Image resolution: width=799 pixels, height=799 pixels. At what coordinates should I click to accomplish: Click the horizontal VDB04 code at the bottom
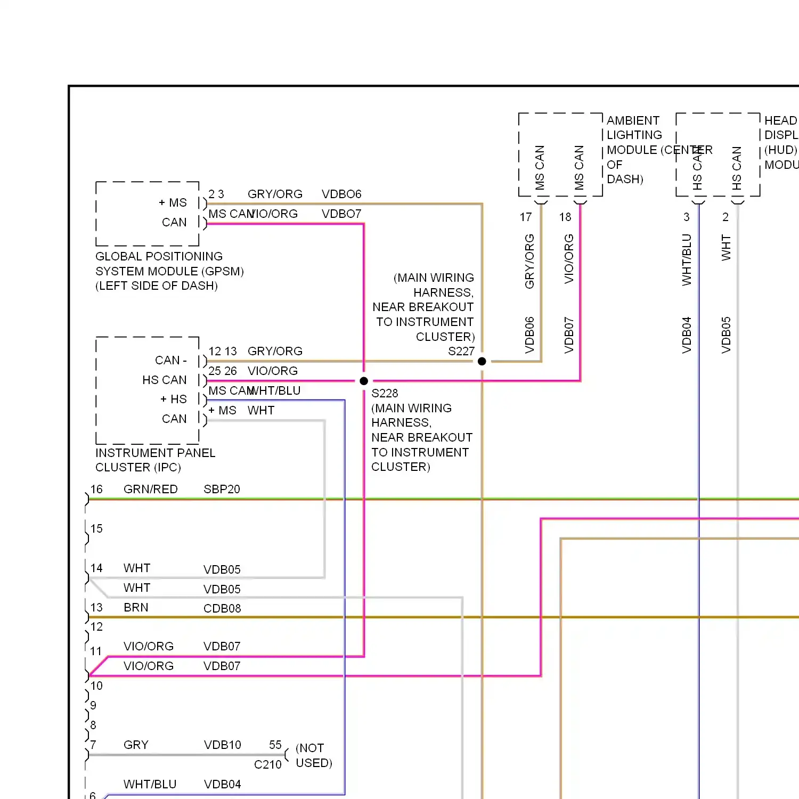pos(223,784)
